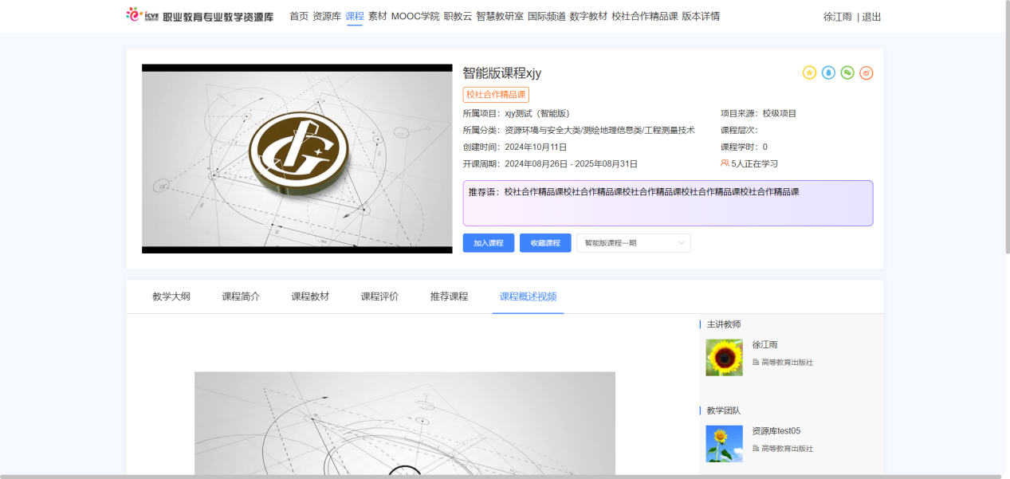
Task: Show the 课程教材 tab
Action: pos(310,296)
